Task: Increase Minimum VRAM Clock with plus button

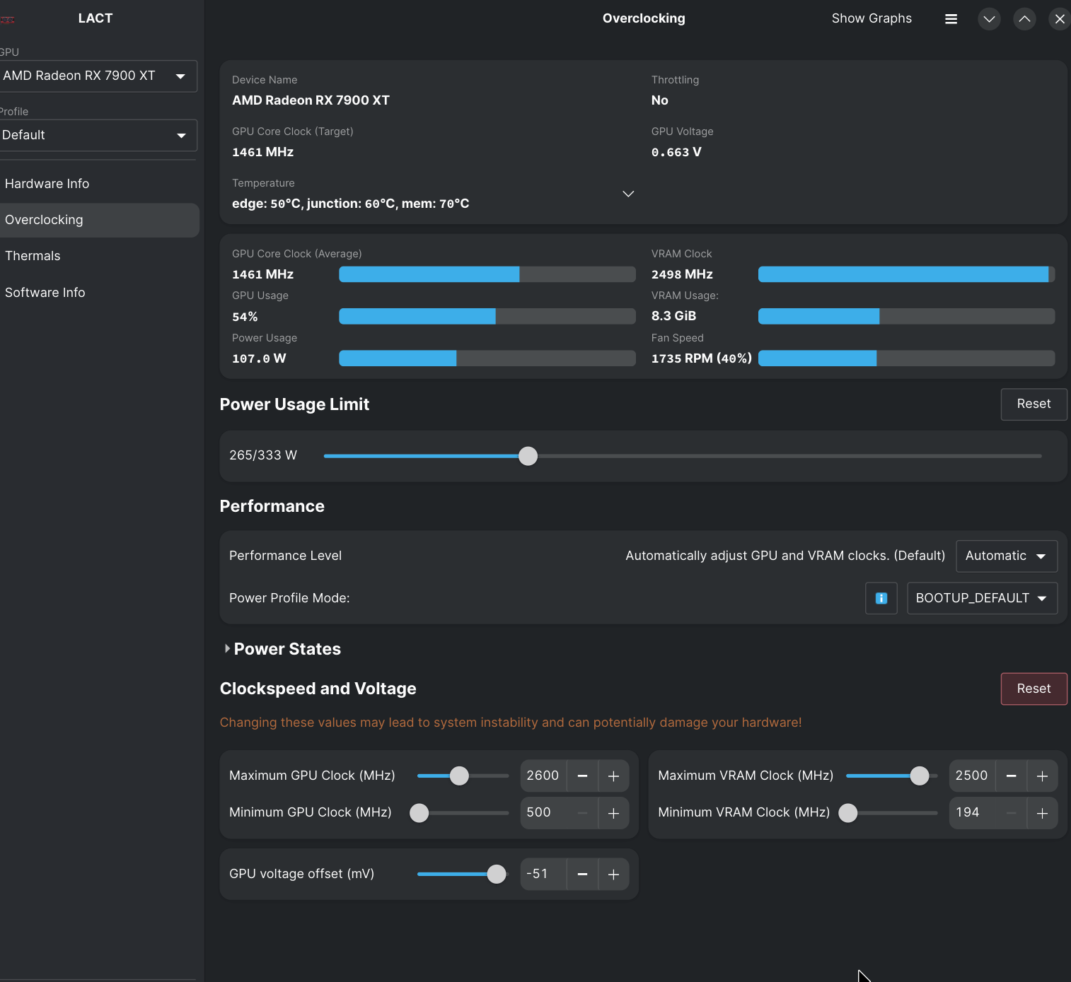Action: [x=1042, y=813]
